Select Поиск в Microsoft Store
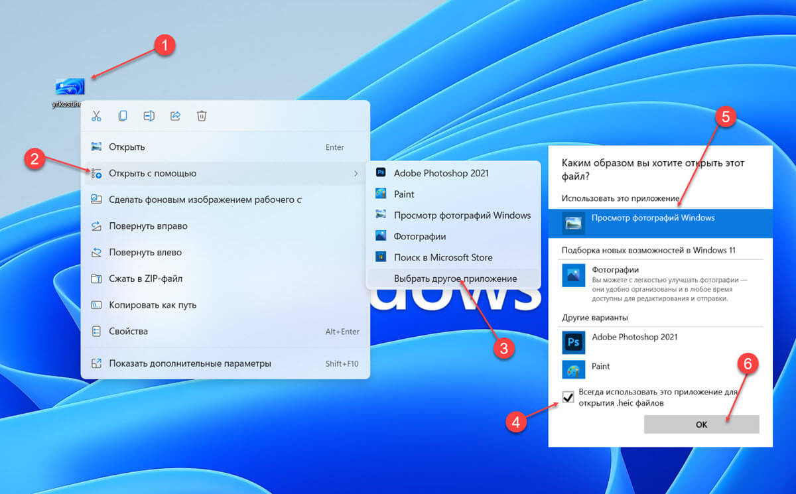Image resolution: width=796 pixels, height=494 pixels. pyautogui.click(x=453, y=257)
